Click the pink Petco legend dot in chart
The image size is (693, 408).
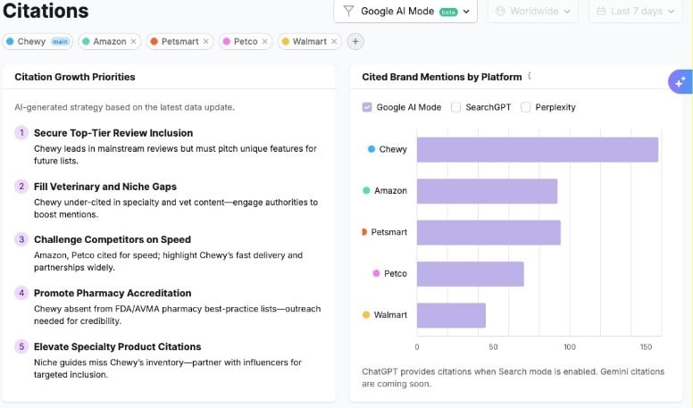tap(376, 273)
